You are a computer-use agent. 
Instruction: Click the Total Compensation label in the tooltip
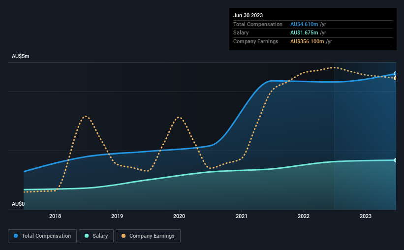click(x=258, y=24)
